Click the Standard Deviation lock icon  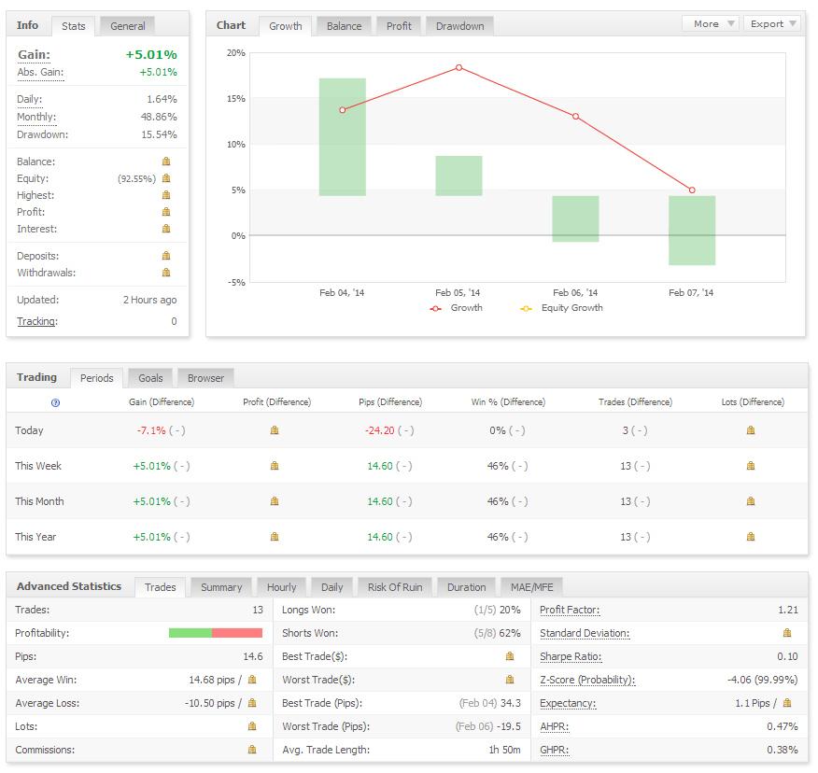tap(787, 633)
